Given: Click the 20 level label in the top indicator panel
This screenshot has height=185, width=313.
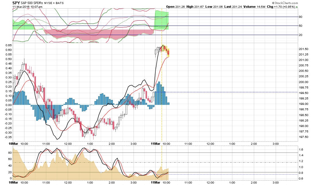Looking at the screenshot, I should (300, 35).
